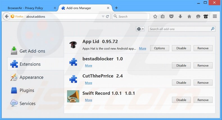Click the Swift Record gramophone thumbnail

(x=73, y=96)
